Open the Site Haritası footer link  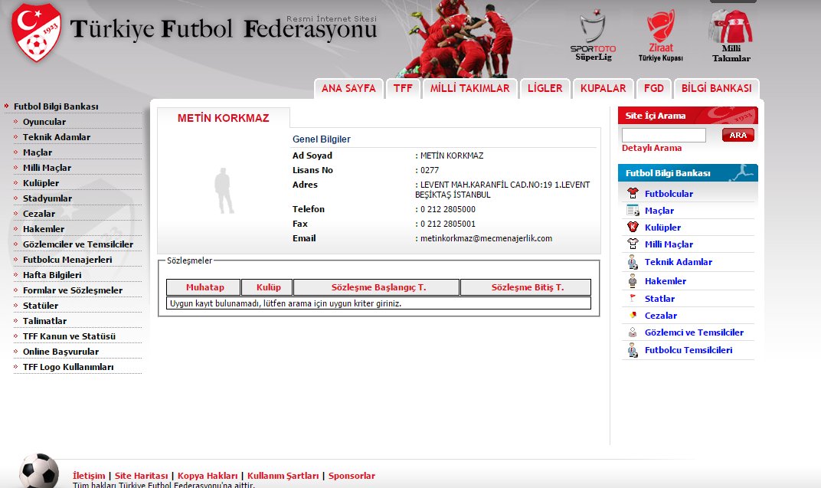[142, 476]
